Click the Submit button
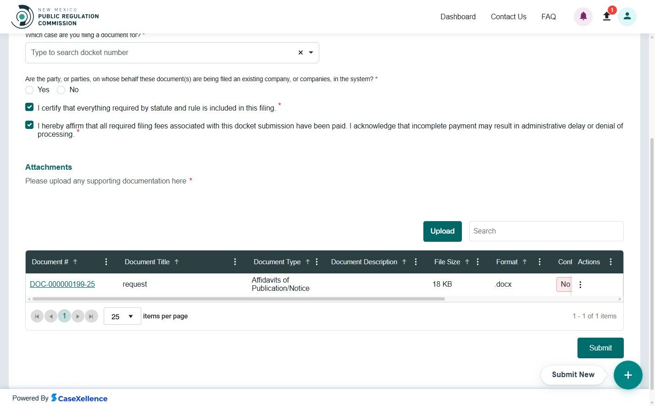The image size is (655, 406). (600, 348)
